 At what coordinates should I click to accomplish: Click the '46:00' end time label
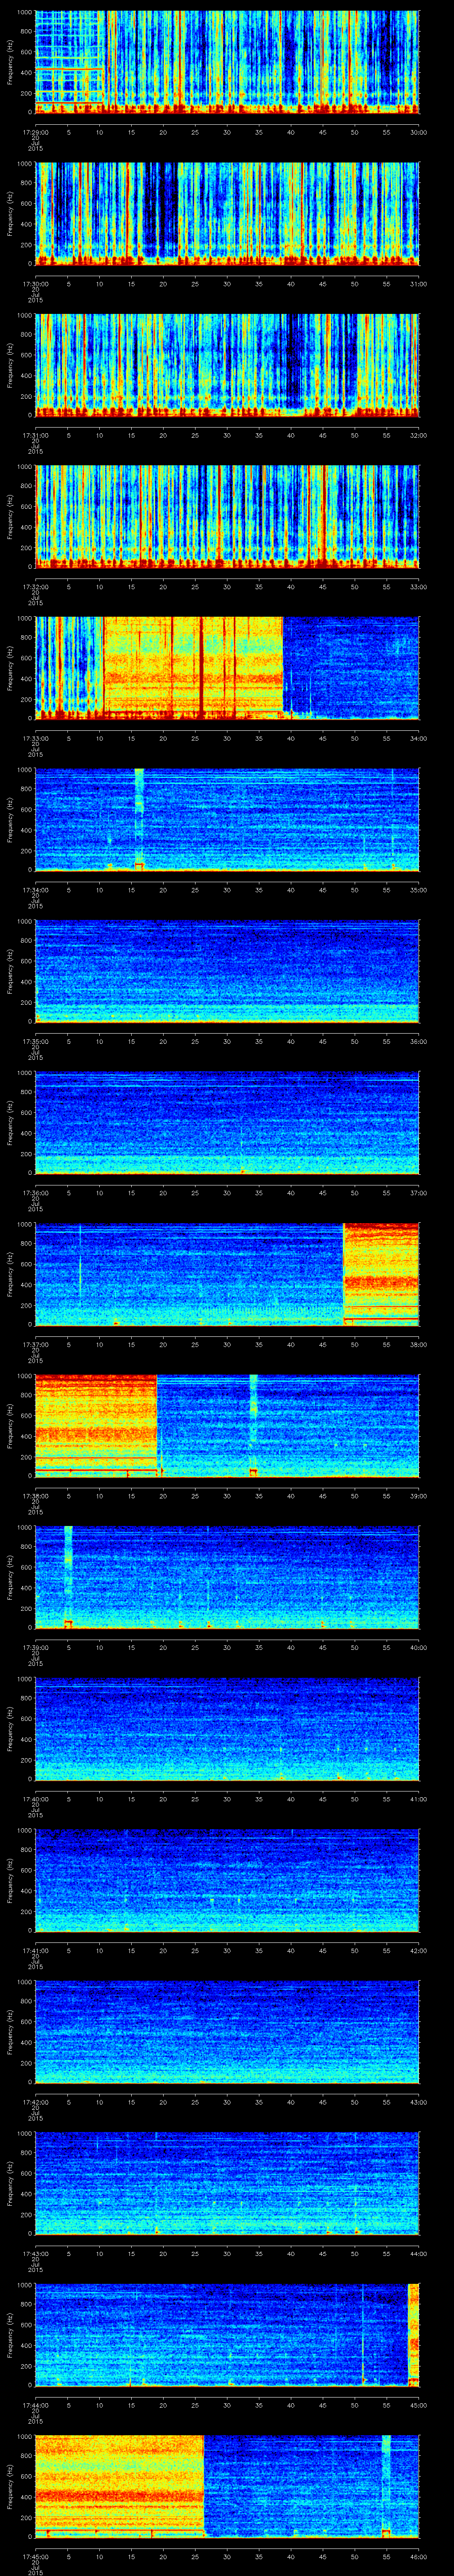(418, 2555)
